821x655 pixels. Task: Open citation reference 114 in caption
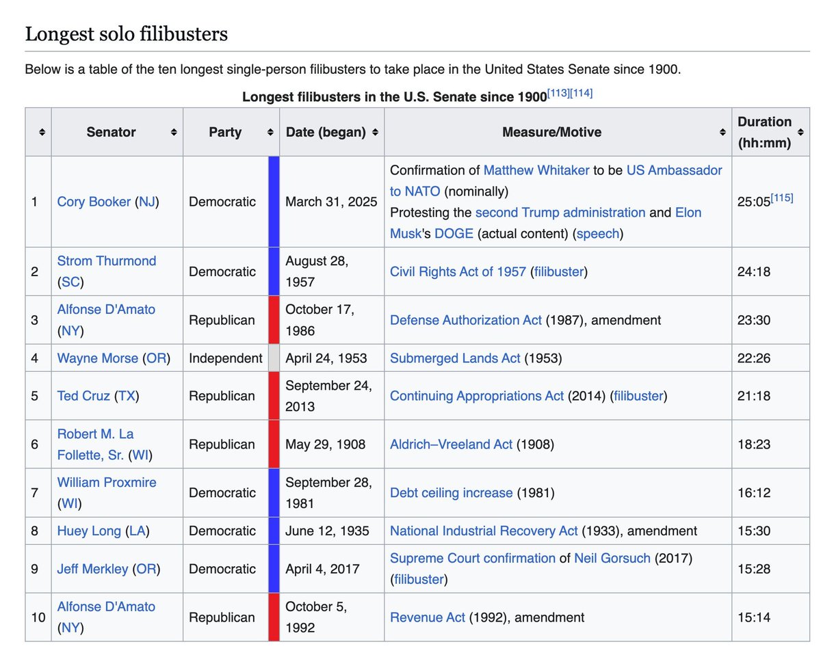click(582, 93)
